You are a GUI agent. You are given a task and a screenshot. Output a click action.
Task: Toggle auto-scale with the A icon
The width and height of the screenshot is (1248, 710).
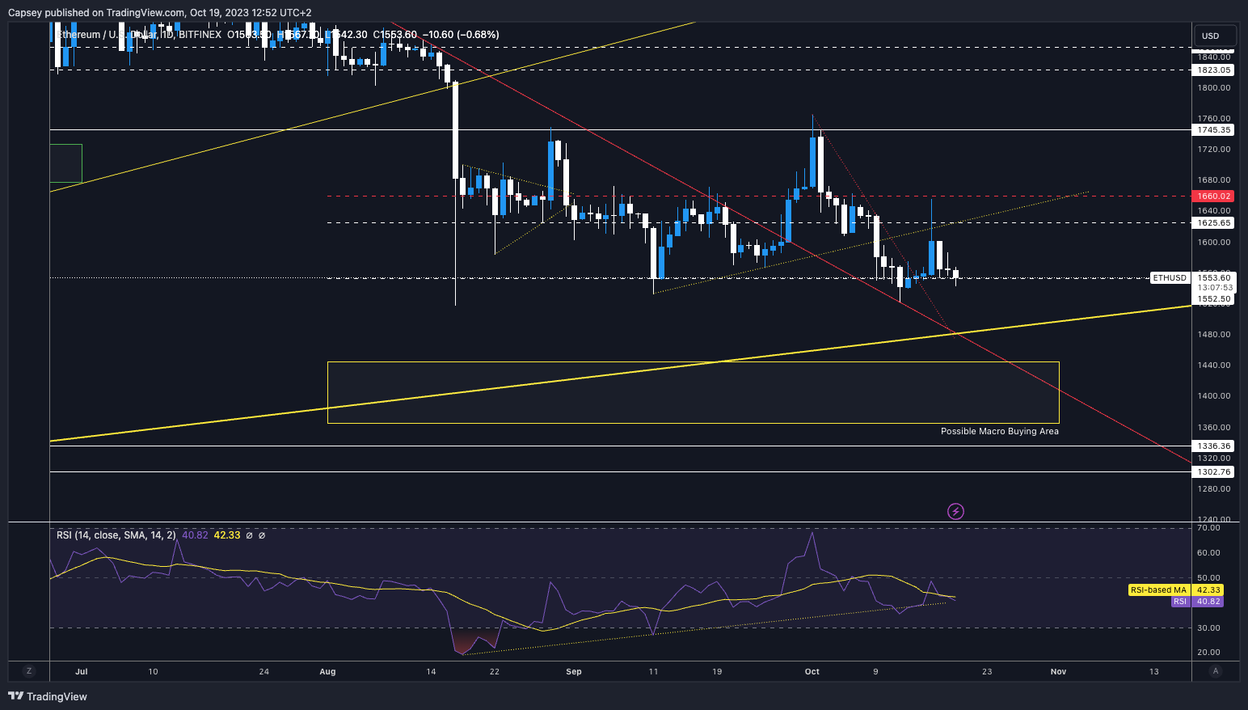(x=1216, y=671)
